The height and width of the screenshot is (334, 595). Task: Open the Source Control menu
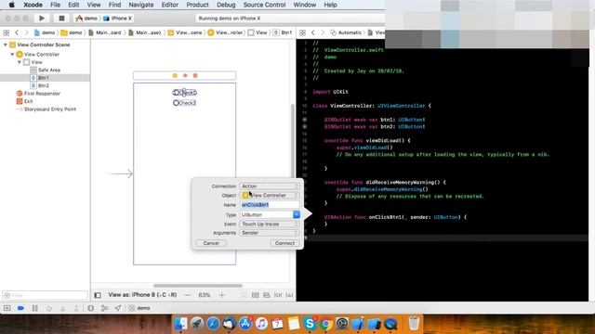tap(264, 5)
